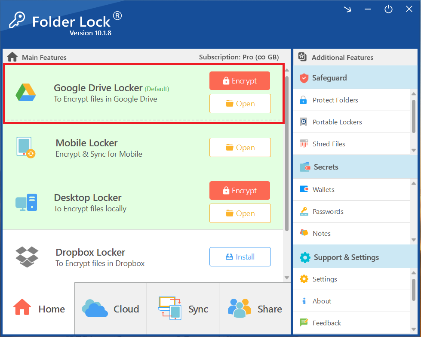Click the Shred Files shredder icon
The height and width of the screenshot is (337, 421).
[x=304, y=143]
